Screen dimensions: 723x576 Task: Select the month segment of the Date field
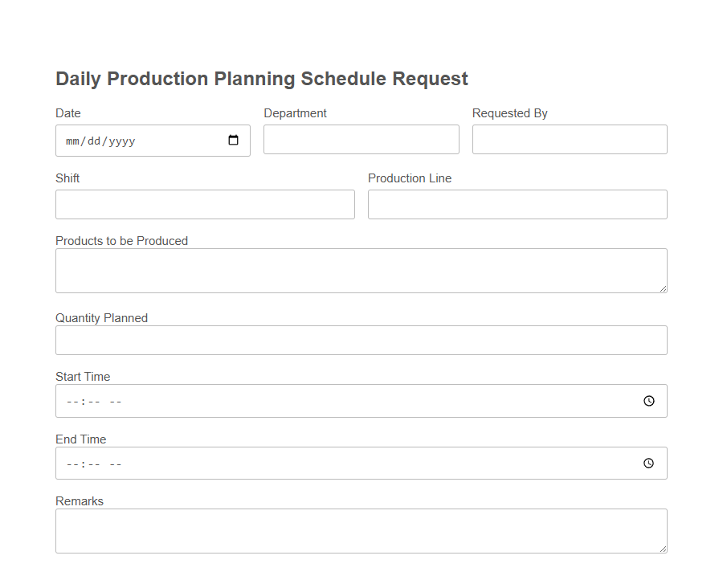[71, 140]
